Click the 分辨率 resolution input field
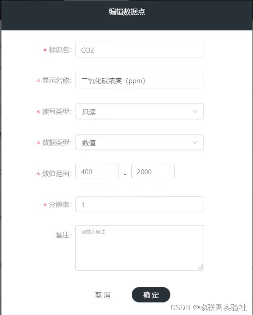This screenshot has height=315, width=253. coord(139,205)
